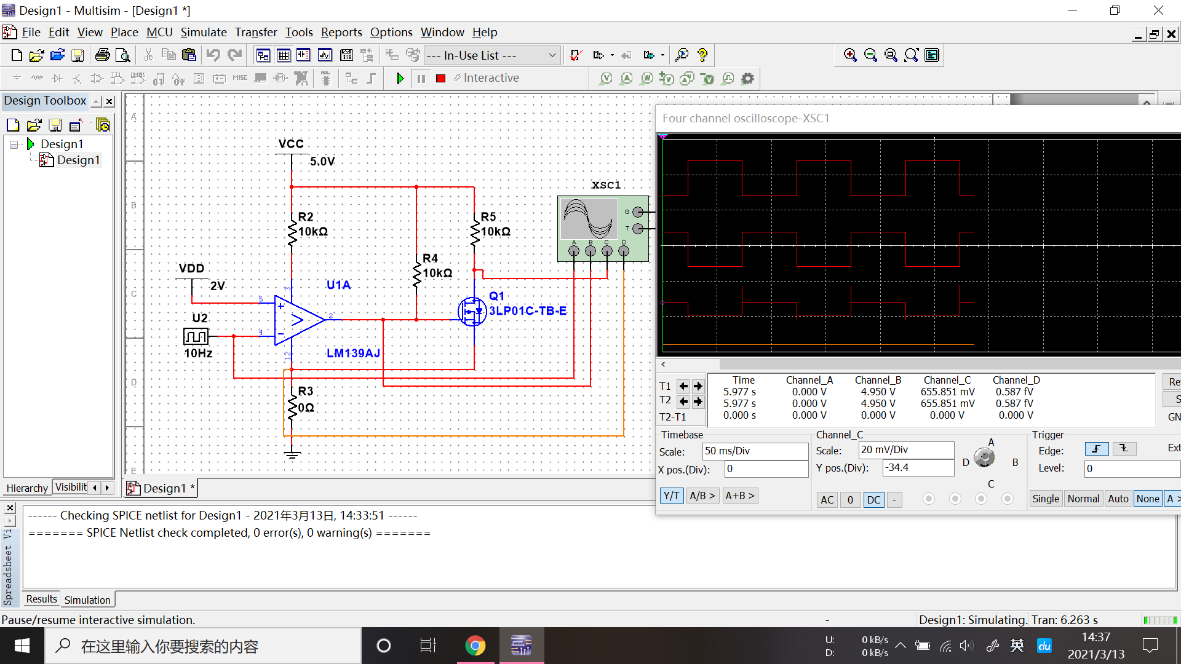Viewport: 1181px width, 664px height.
Task: Run the simulation with green play button
Action: click(400, 78)
